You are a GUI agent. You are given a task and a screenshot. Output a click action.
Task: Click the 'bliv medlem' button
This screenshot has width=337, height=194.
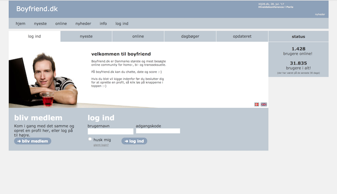(33, 141)
